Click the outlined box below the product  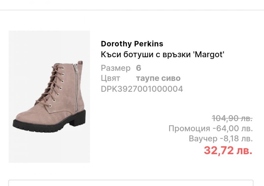131,183
